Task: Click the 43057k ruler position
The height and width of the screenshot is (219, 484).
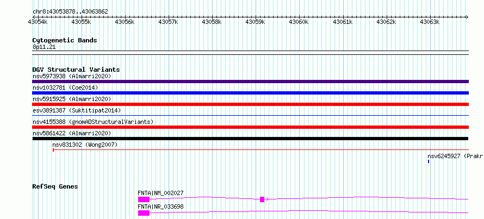Action: click(168, 22)
